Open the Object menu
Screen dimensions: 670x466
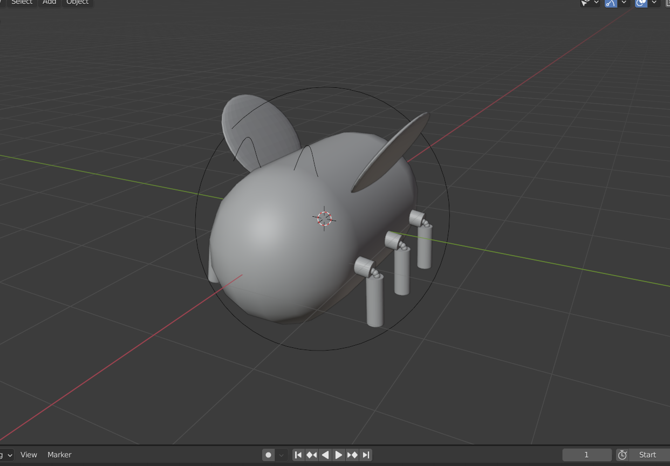pyautogui.click(x=77, y=2)
